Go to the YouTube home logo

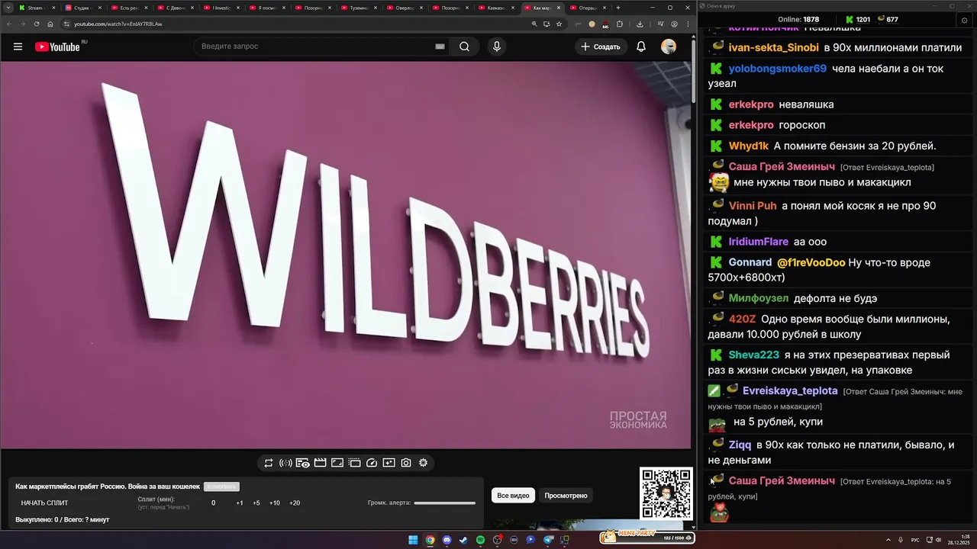57,47
